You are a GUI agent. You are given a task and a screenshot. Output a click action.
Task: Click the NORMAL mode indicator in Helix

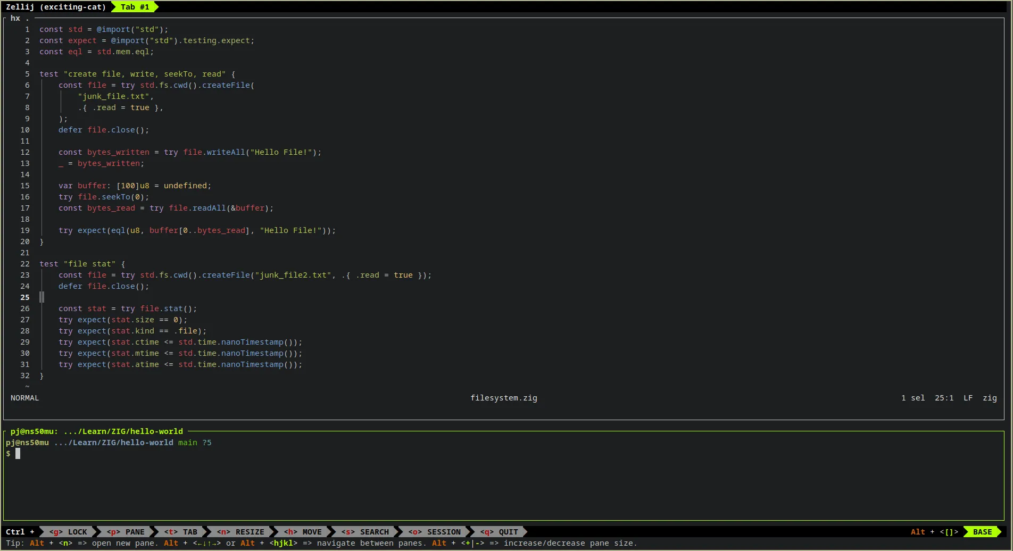(24, 398)
